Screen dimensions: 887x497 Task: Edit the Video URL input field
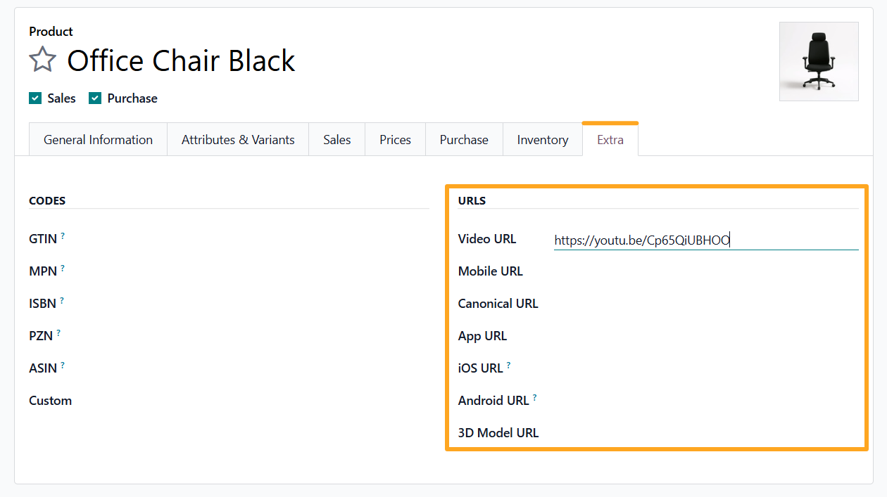pos(706,240)
